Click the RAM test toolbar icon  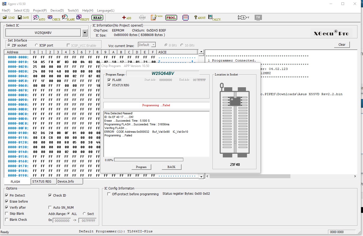142,18
